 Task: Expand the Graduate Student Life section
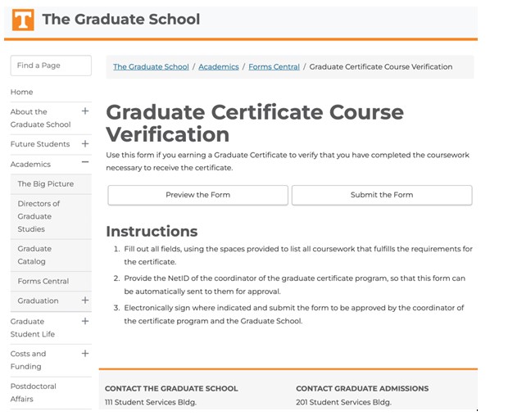pos(85,321)
